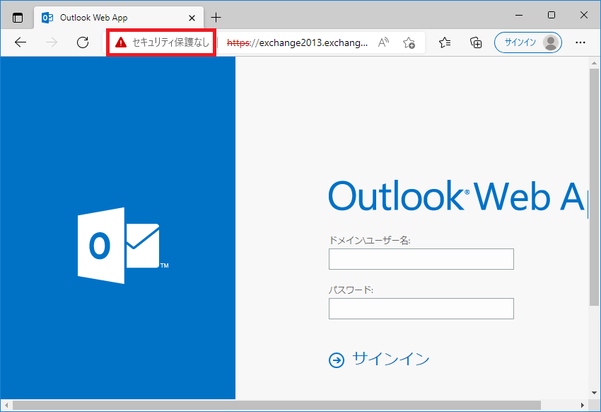Screen dimensions: 601x412
Task: Reload the page with refresh icon
Action: pos(83,42)
